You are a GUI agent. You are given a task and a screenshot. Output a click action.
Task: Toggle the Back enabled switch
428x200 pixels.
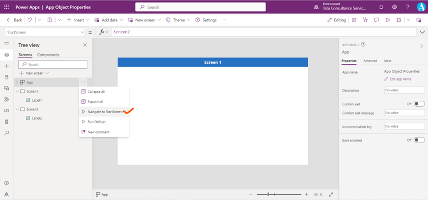click(x=419, y=140)
